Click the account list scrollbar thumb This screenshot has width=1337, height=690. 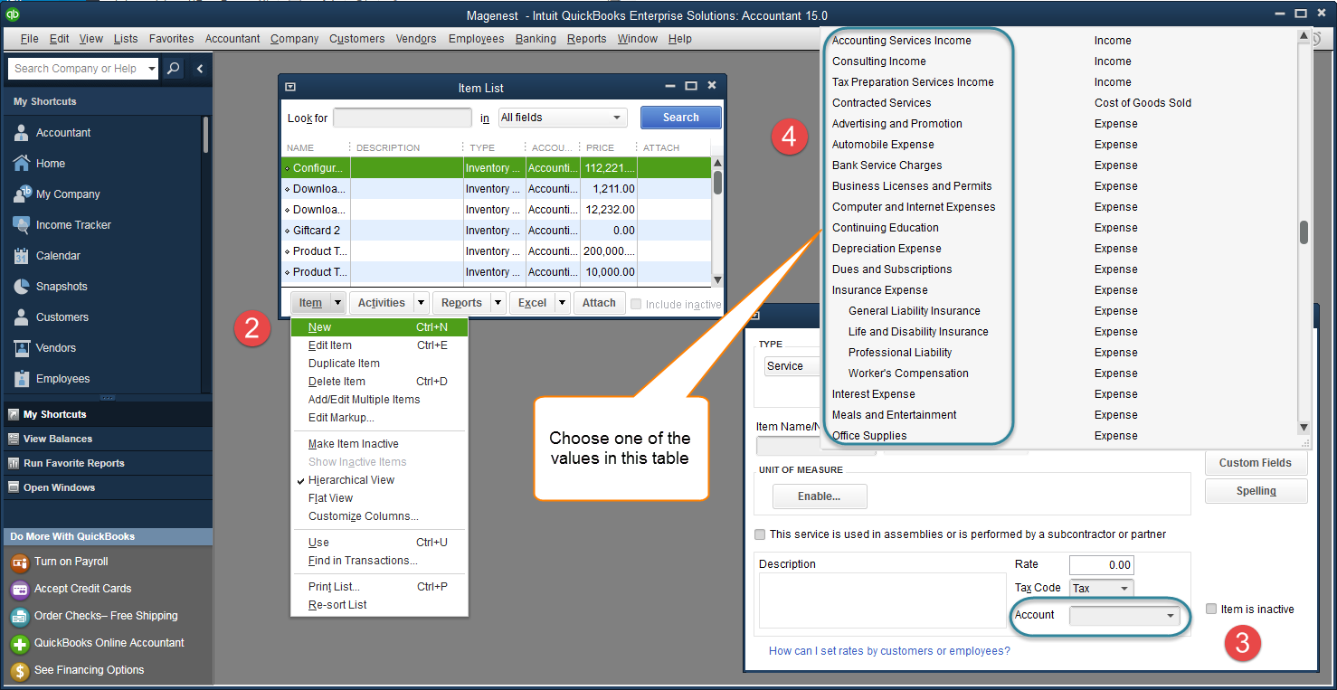(x=1304, y=232)
